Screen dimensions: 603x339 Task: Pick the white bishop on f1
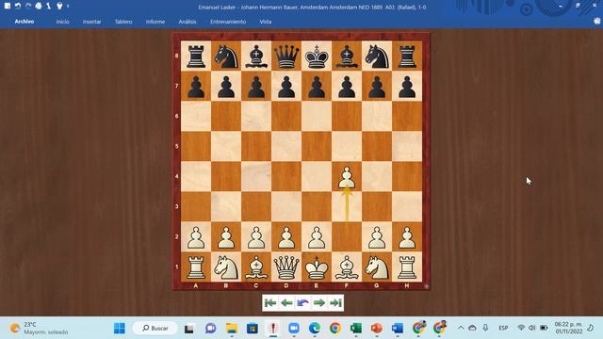tap(347, 267)
